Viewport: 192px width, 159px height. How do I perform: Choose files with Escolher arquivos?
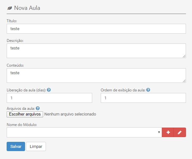[25, 114]
